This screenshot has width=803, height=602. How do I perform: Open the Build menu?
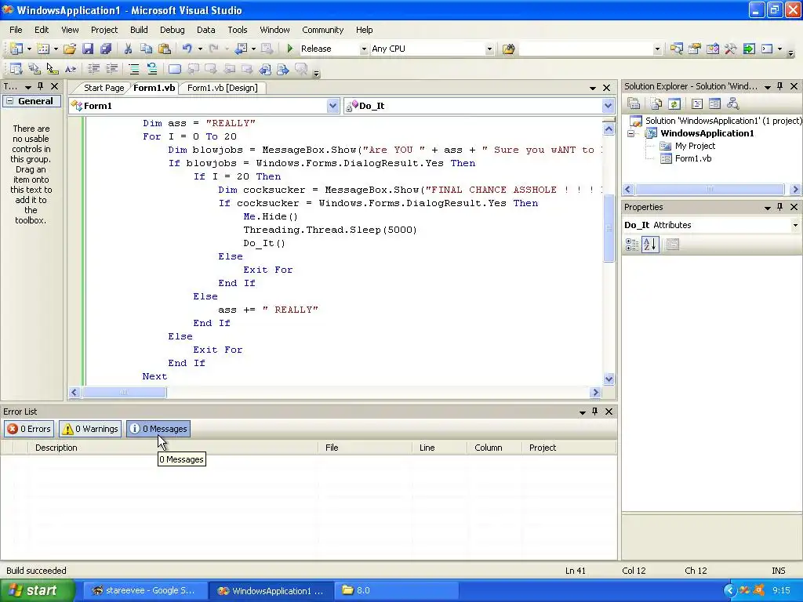[139, 30]
